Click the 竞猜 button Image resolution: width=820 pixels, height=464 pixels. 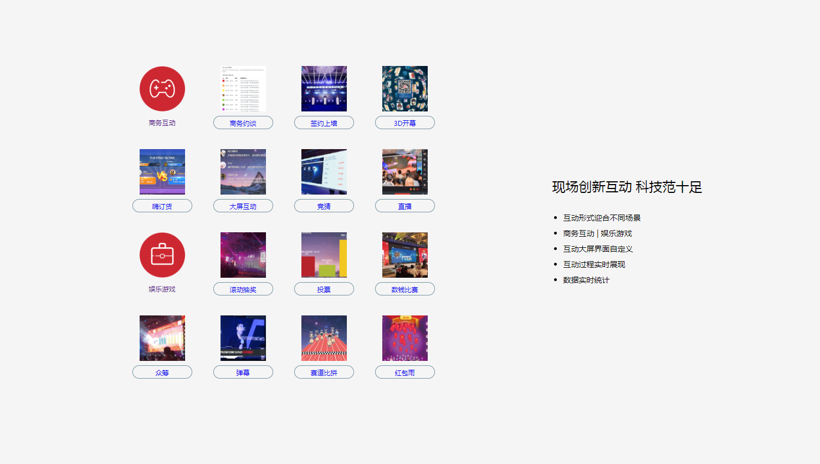coord(324,206)
